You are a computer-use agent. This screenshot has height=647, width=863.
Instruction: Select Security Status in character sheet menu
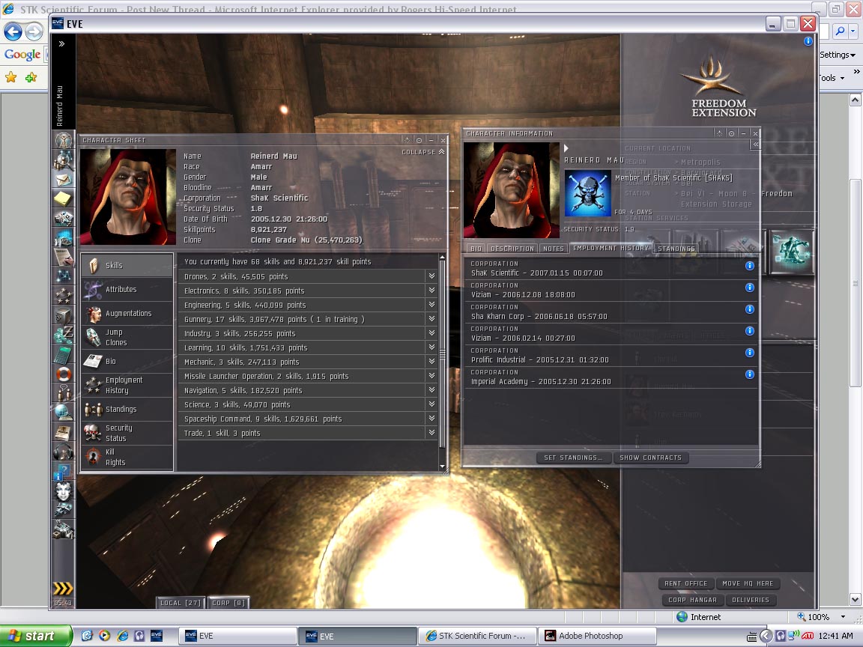127,433
